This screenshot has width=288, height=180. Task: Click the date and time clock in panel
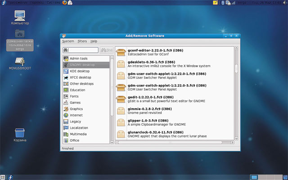coord(266,3)
